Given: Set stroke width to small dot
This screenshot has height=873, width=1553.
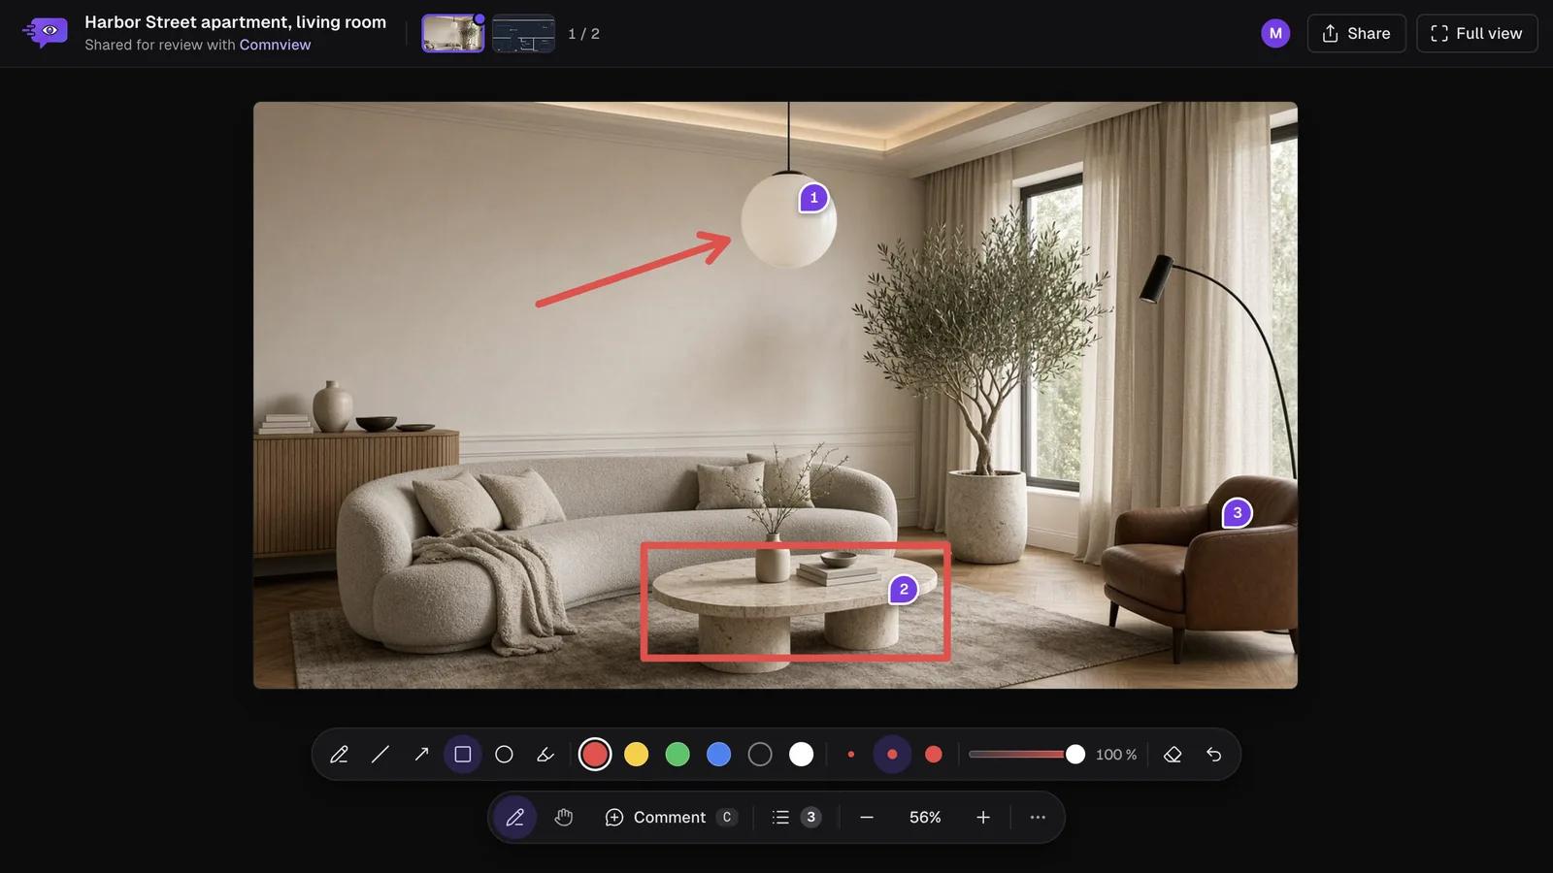Looking at the screenshot, I should 851,755.
